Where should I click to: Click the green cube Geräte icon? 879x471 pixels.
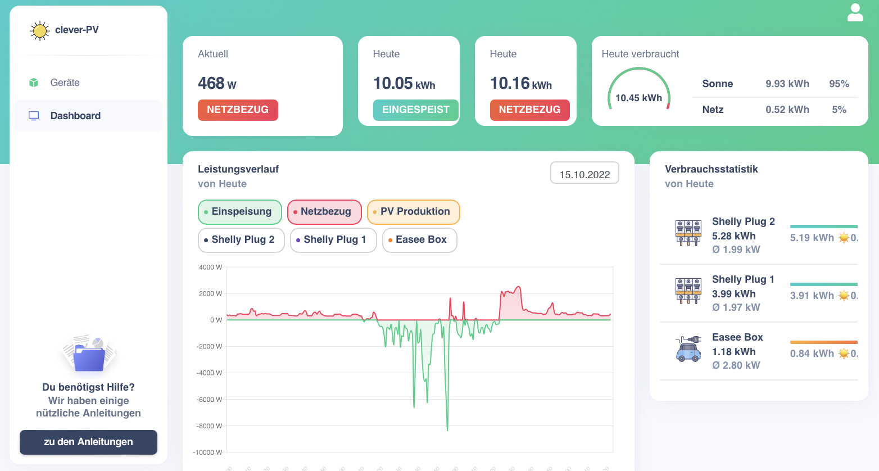[34, 83]
